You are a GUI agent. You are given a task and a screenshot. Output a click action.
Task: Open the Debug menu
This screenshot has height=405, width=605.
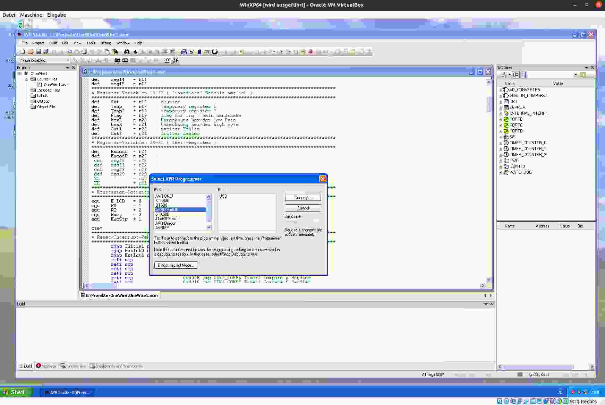point(105,43)
